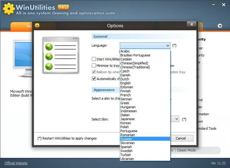
Task: Open the Select Skin dropdown arrow
Action: pyautogui.click(x=177, y=119)
